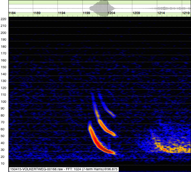The height and width of the screenshot is (172, 191).
Task: Select the 60 frequency axis label
Action: (3, 129)
